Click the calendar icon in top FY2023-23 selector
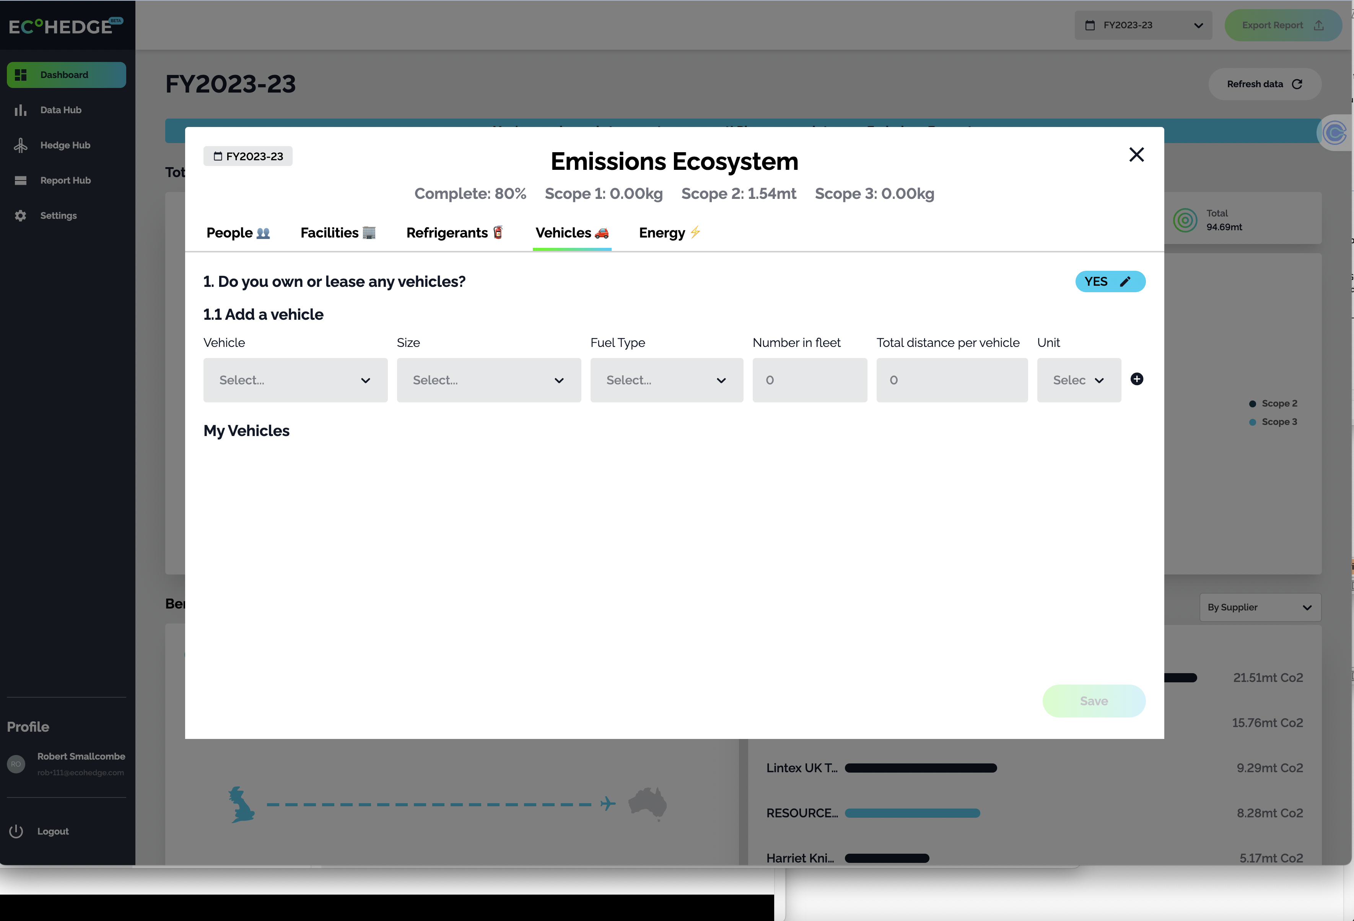 (x=1090, y=25)
